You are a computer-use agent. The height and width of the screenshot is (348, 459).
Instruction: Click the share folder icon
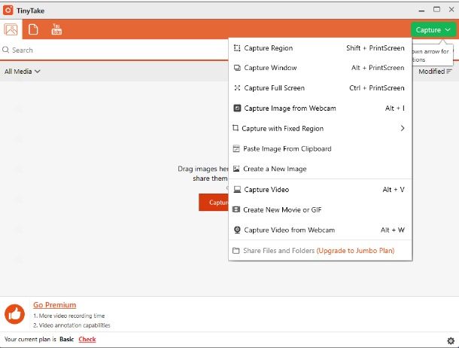pyautogui.click(x=236, y=250)
